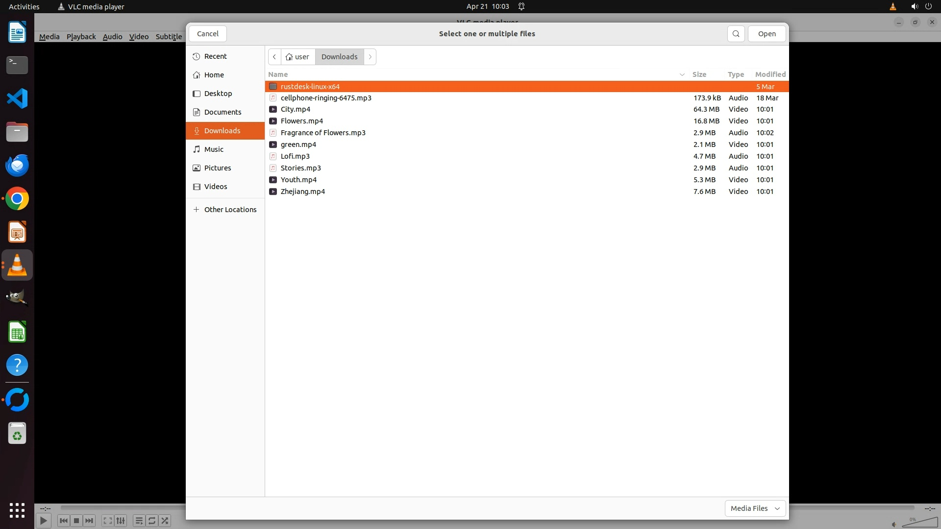This screenshot has height=529, width=941.
Task: Click the search icon in dialog header
Action: click(x=736, y=34)
